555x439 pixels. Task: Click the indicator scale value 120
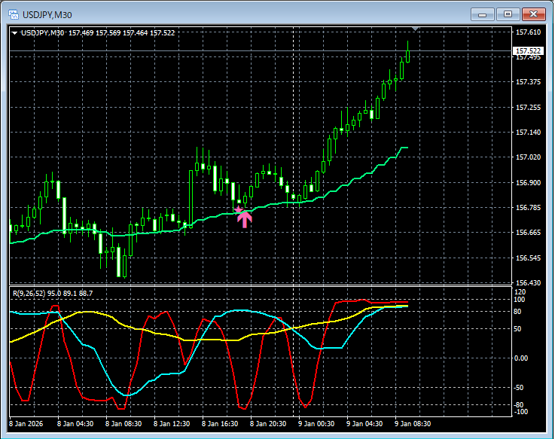520,292
